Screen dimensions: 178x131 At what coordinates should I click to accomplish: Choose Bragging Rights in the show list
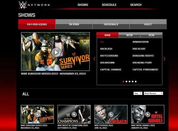tap(143, 56)
